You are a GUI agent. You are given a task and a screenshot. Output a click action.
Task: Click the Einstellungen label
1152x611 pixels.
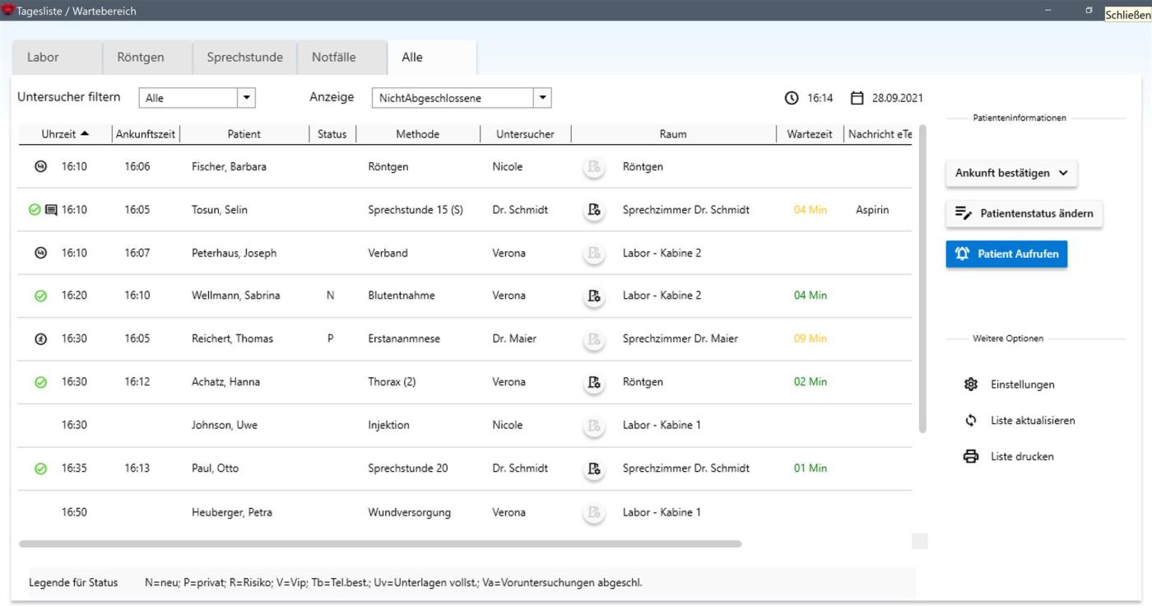[1022, 385]
